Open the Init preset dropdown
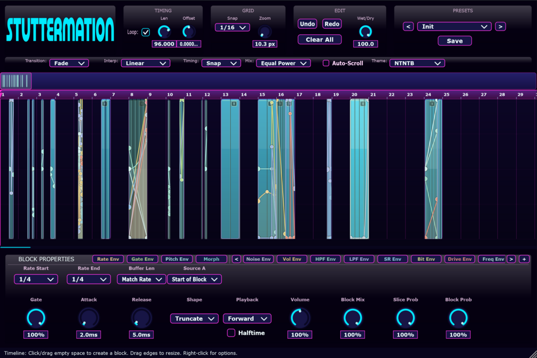Viewport: 537px width, 358px height. [454, 26]
